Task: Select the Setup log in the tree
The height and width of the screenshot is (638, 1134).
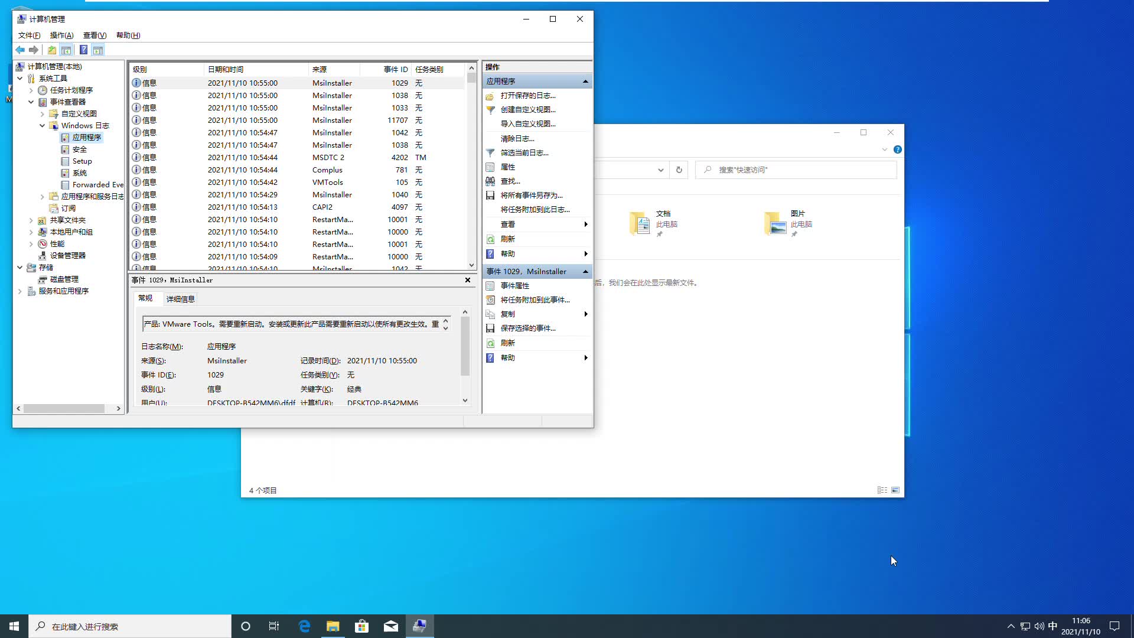Action: [82, 161]
